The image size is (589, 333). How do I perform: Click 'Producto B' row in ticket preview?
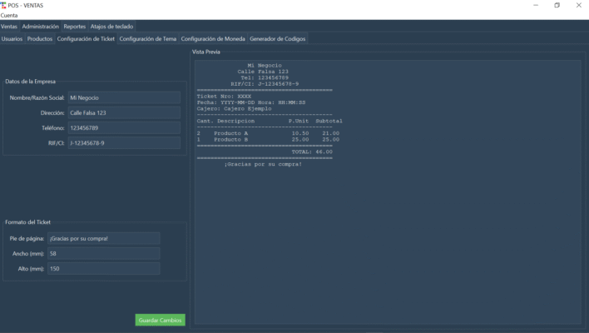tap(268, 139)
